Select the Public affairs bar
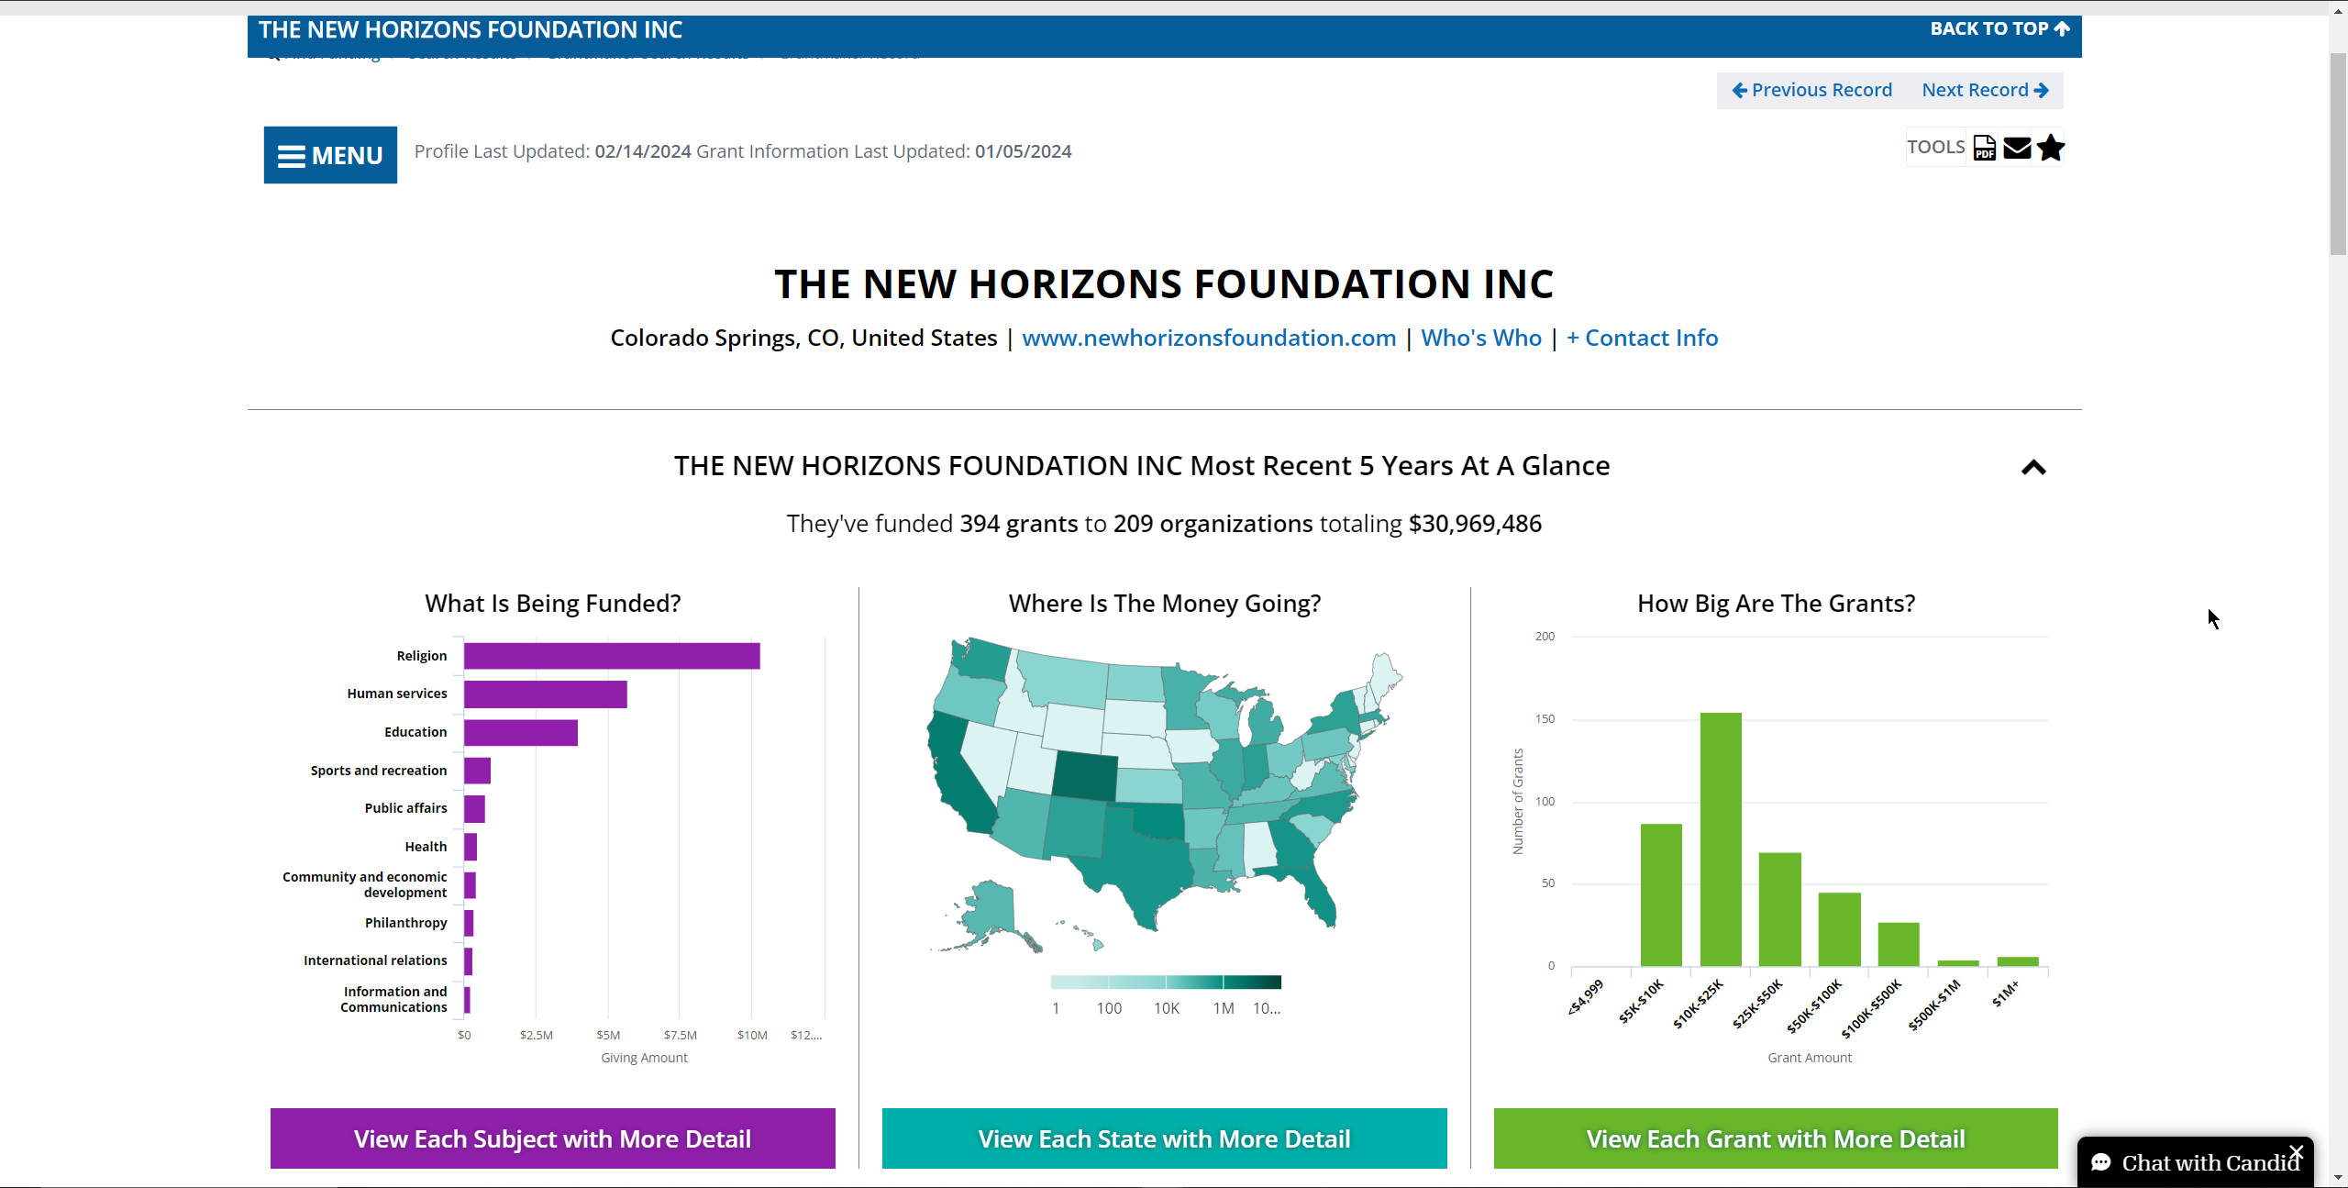 click(x=474, y=809)
